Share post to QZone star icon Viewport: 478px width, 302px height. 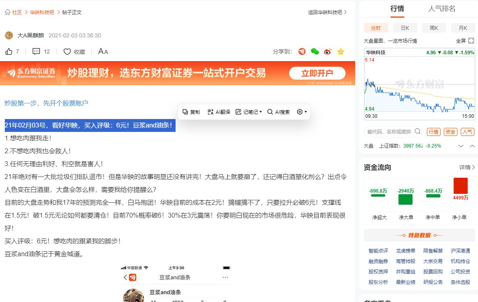[341, 51]
